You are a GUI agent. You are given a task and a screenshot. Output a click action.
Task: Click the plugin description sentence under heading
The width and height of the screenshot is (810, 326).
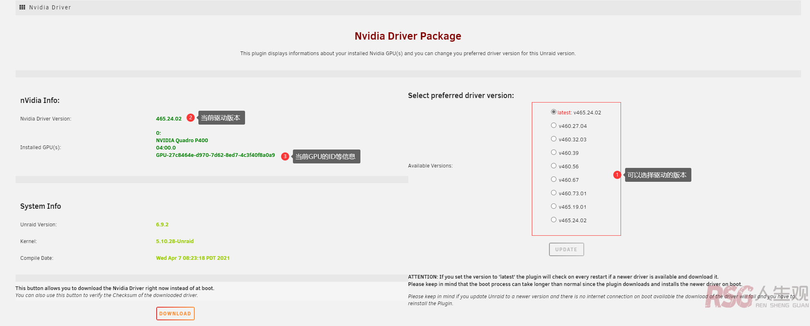click(408, 54)
